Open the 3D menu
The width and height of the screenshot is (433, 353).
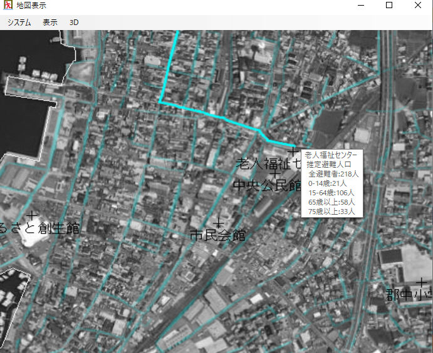74,22
